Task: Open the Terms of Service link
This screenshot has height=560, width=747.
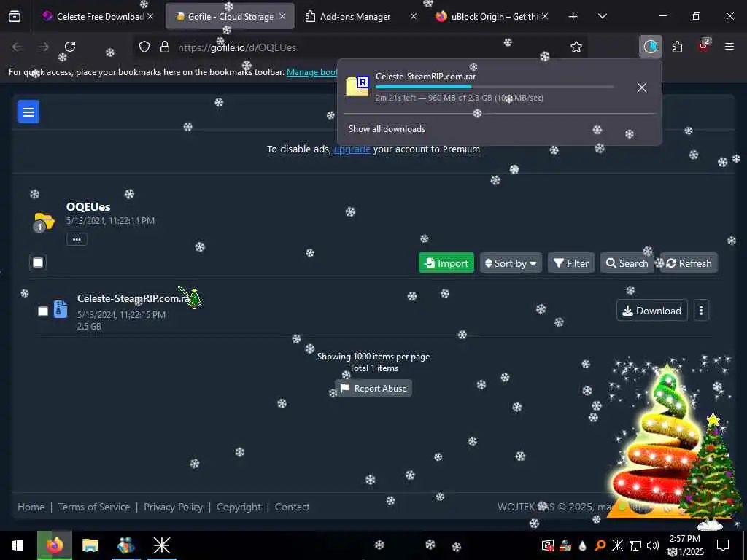Action: 94,507
